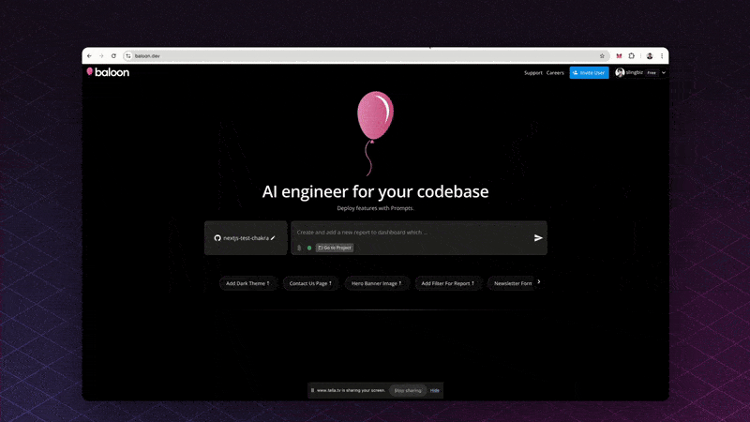
Task: Click the baloon.dev address bar
Action: 366,56
